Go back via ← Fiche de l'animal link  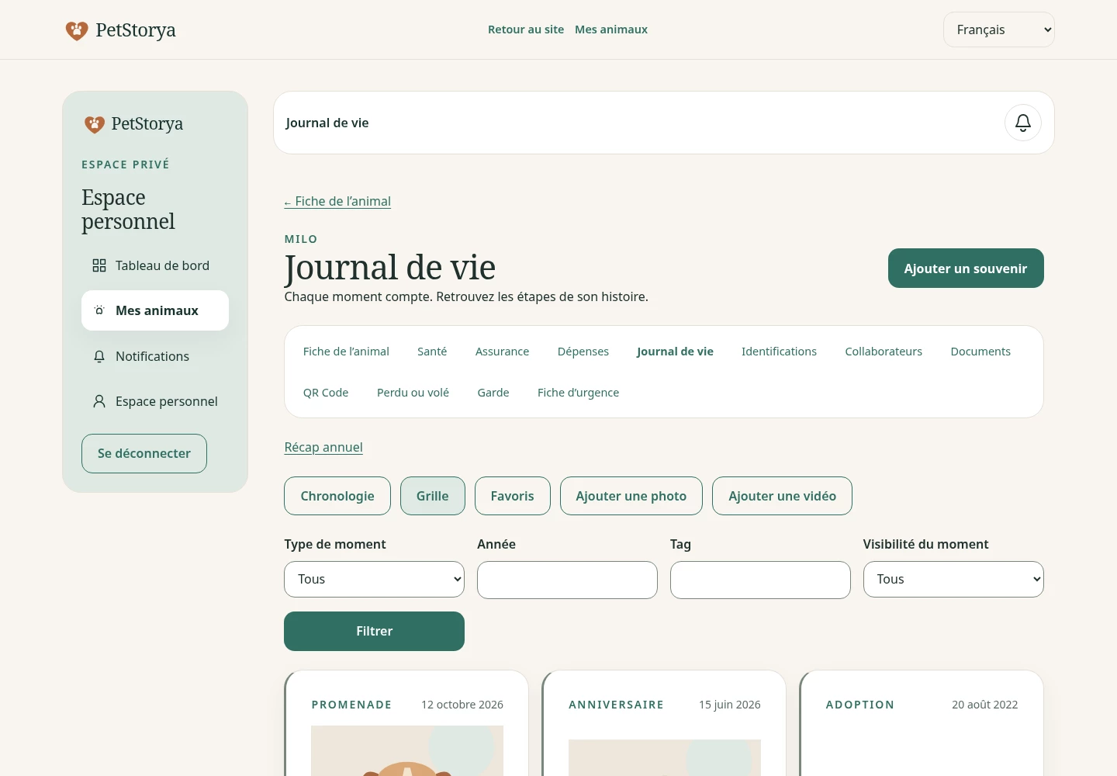tap(337, 201)
